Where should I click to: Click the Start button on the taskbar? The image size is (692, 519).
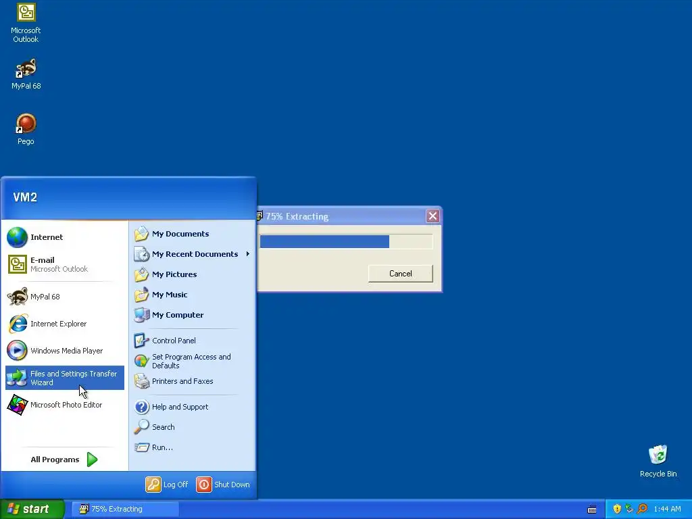click(x=32, y=509)
